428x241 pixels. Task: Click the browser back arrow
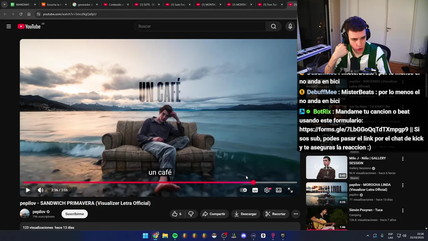coord(5,14)
